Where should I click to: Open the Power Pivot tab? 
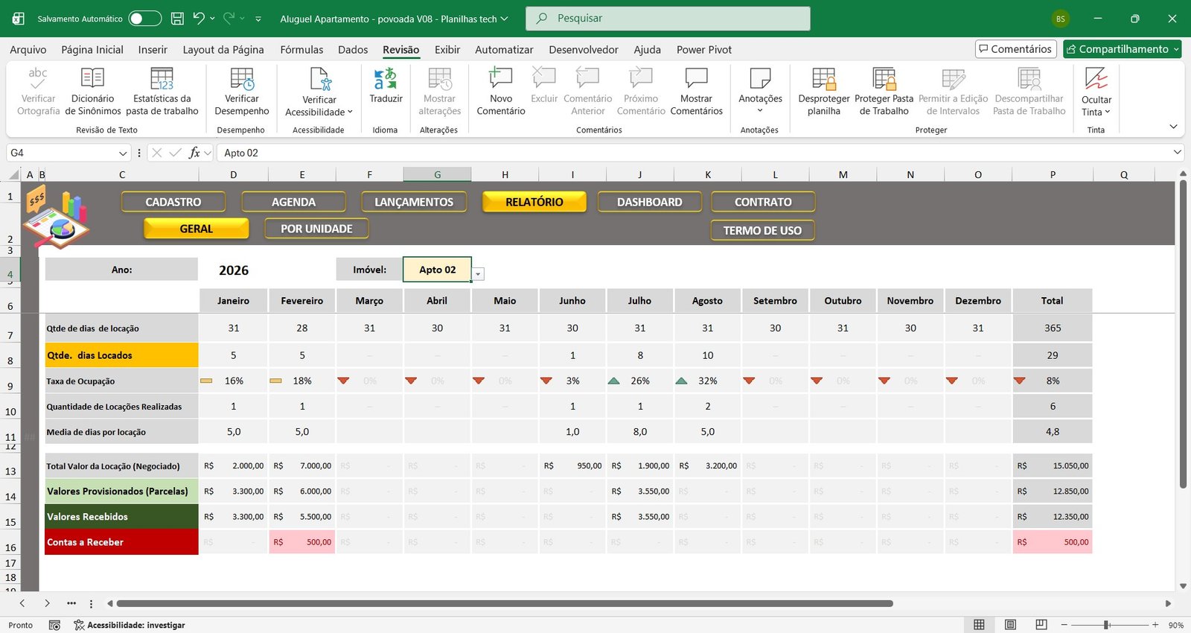pyautogui.click(x=704, y=50)
